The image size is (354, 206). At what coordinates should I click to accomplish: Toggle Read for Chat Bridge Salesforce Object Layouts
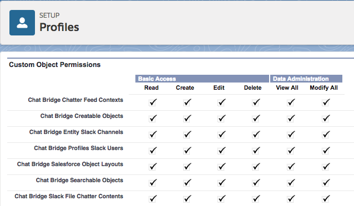pos(153,167)
